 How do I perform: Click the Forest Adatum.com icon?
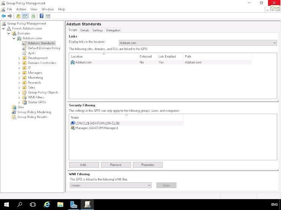(9, 28)
